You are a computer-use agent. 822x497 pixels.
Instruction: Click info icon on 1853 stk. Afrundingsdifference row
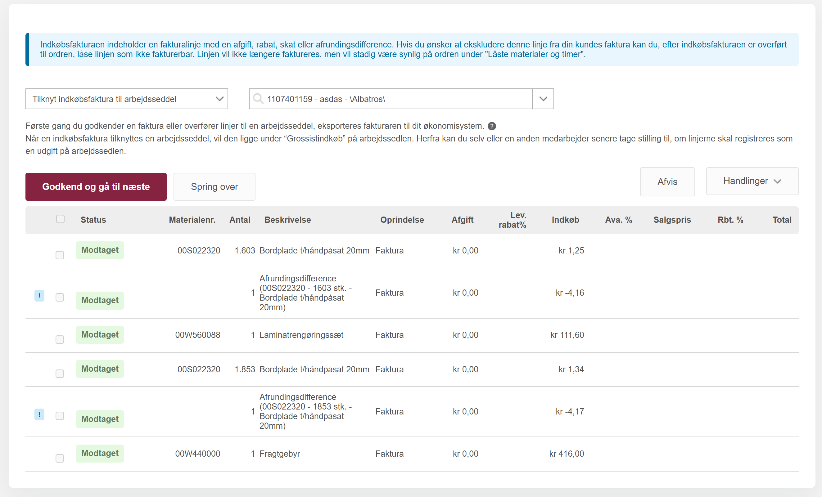pyautogui.click(x=39, y=414)
